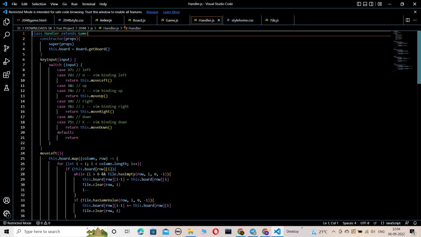The width and height of the screenshot is (421, 237).
Task: Click the Manage link in banner
Action: 152,12
